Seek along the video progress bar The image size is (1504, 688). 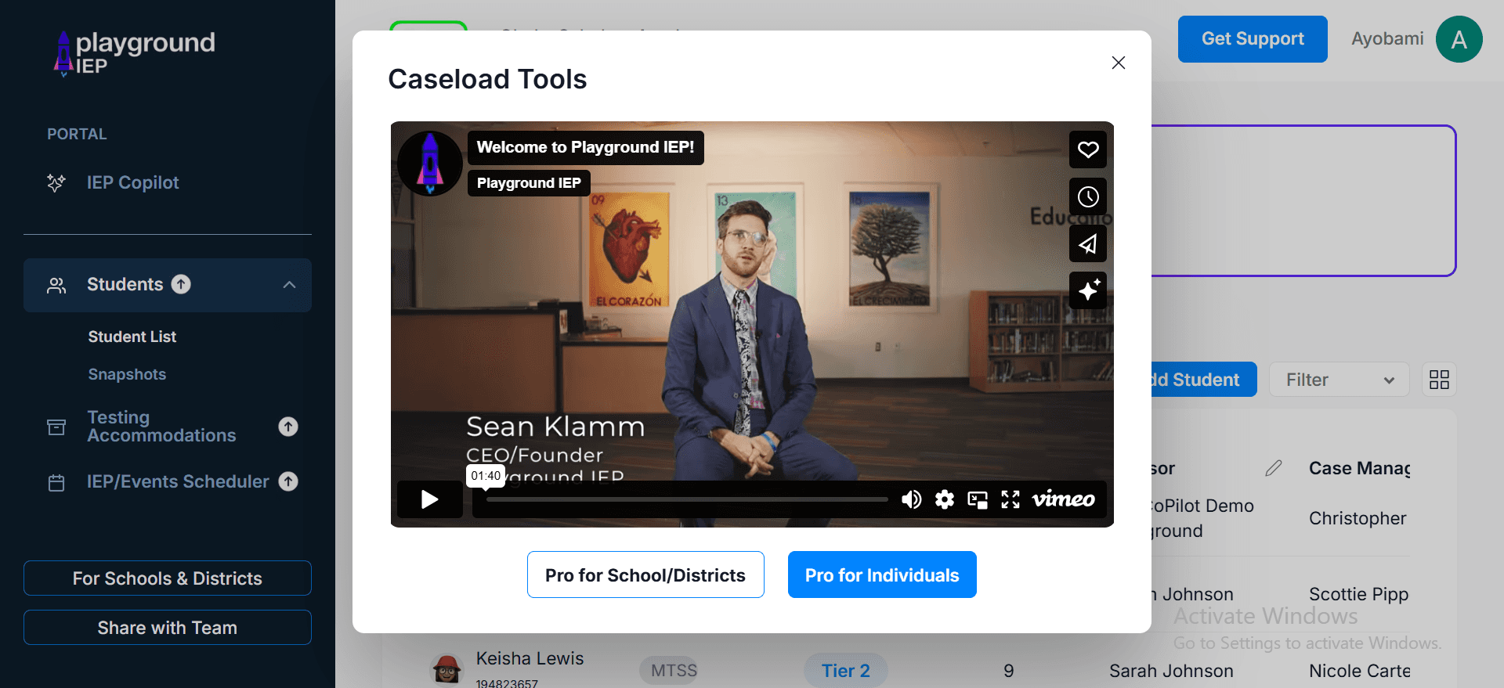click(x=687, y=499)
